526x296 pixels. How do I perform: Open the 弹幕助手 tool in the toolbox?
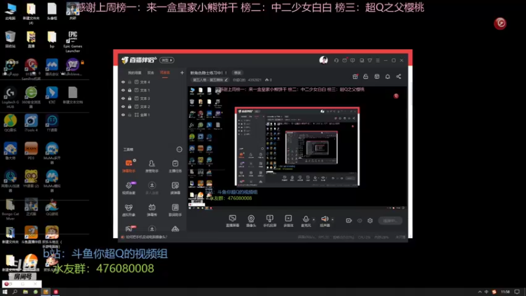[x=129, y=166]
